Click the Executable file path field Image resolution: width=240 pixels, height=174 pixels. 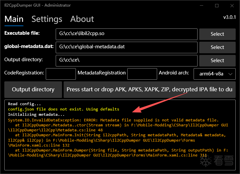click(x=127, y=34)
